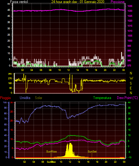Image resolution: width=139 pixels, height=166 pixels.
Task: Click the Umidita legend label
Action: 25,98
